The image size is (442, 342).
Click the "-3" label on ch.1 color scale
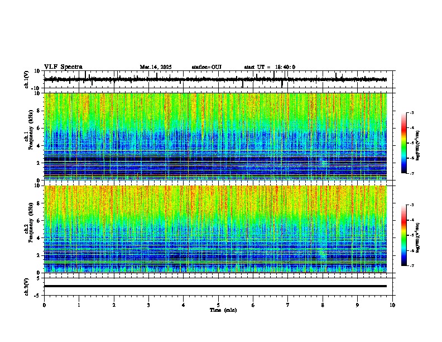point(411,112)
